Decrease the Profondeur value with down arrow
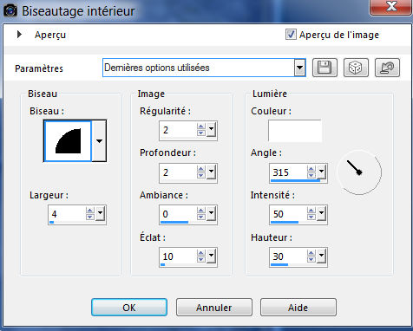 point(201,176)
